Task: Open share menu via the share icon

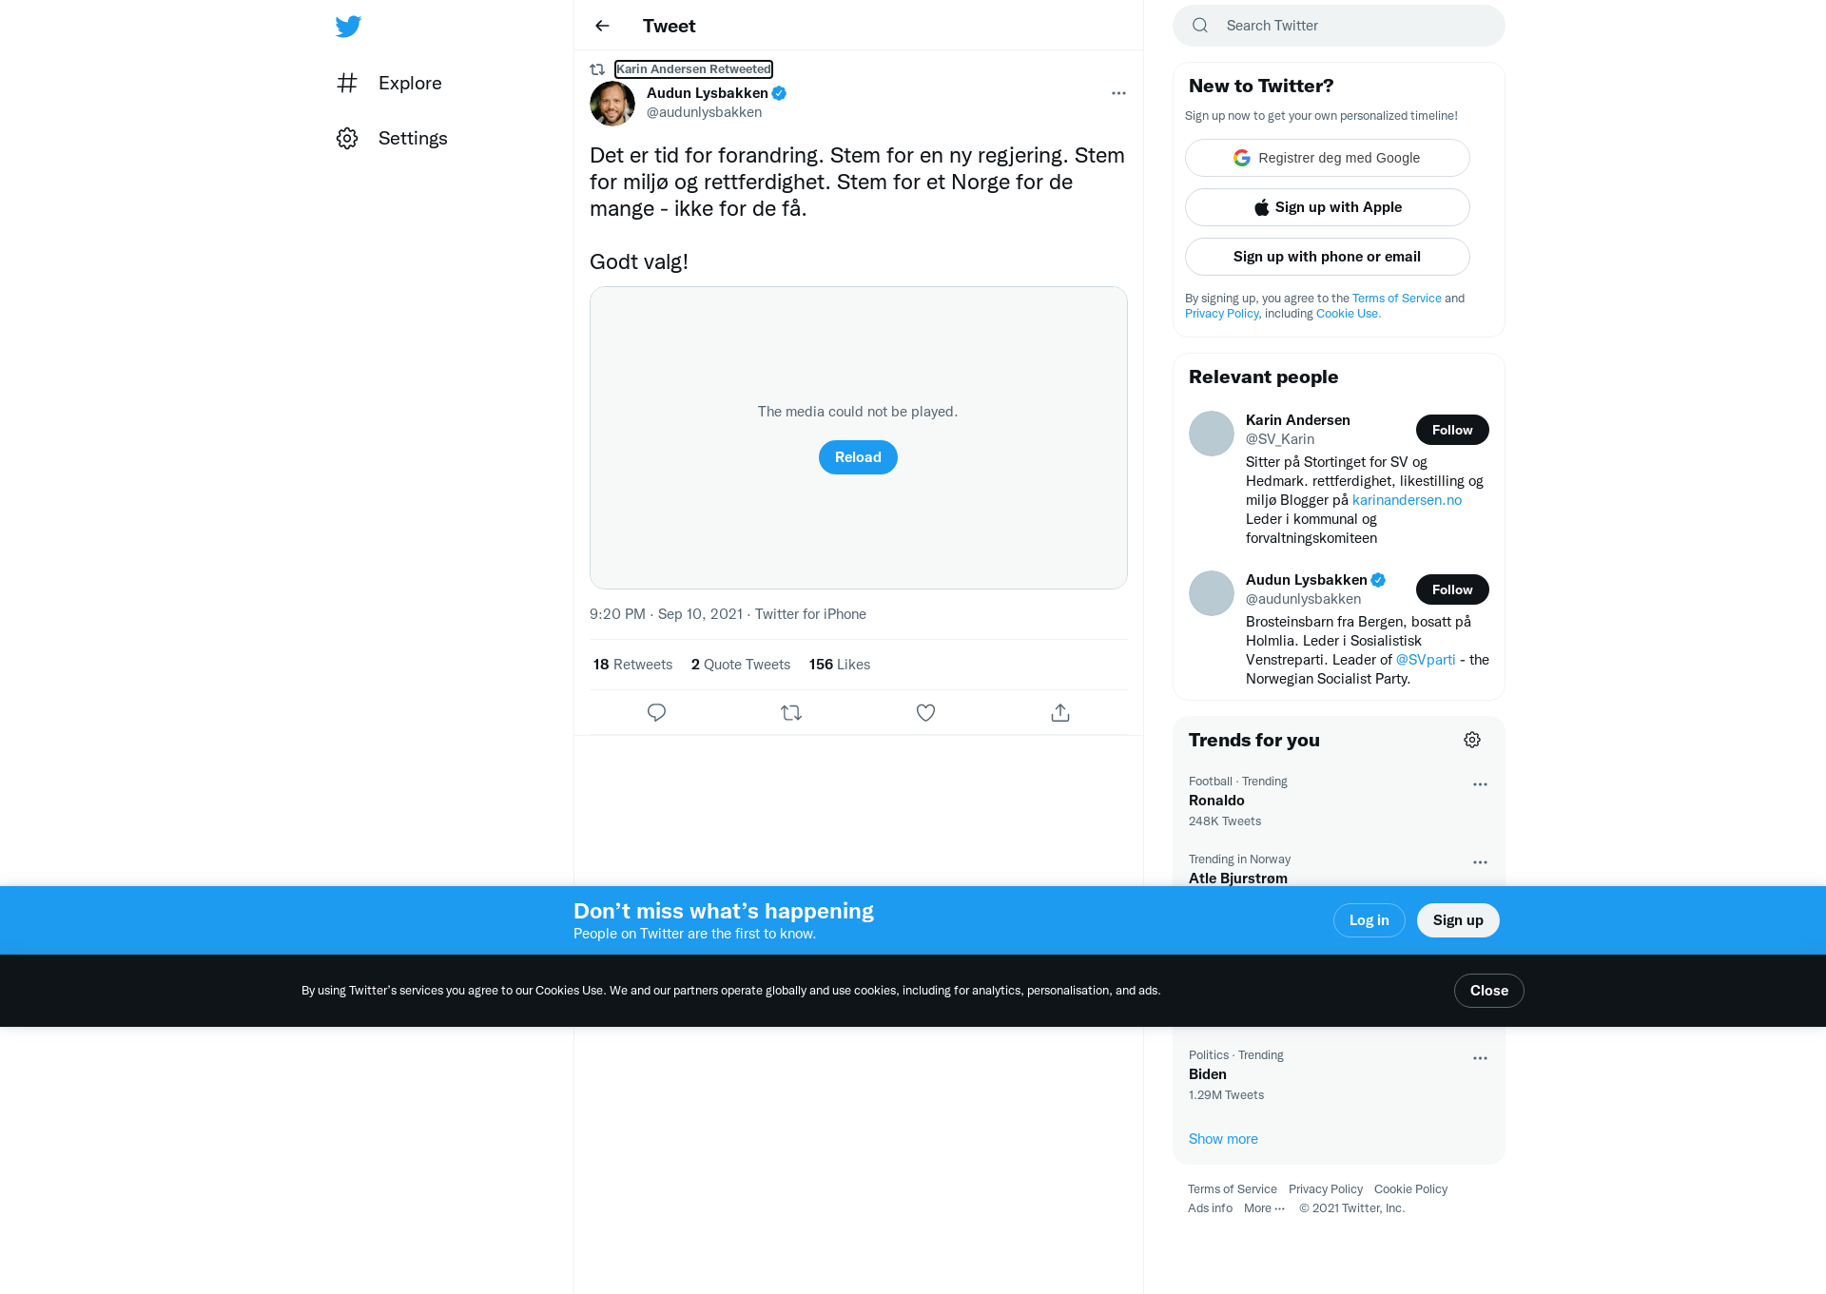Action: 1060,712
